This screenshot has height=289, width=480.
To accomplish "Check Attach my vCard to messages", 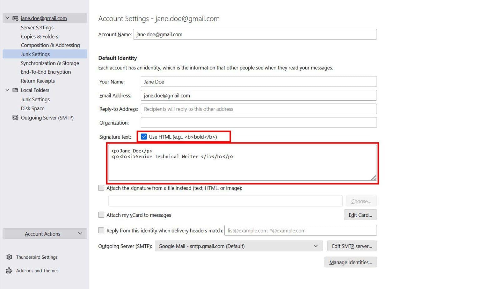I will [101, 215].
